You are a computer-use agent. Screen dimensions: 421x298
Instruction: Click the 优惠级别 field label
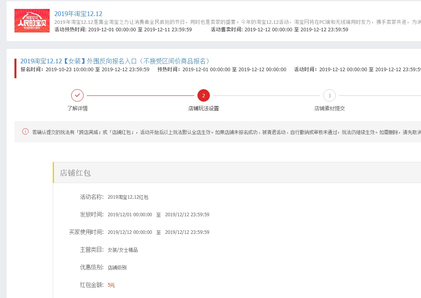(91, 267)
